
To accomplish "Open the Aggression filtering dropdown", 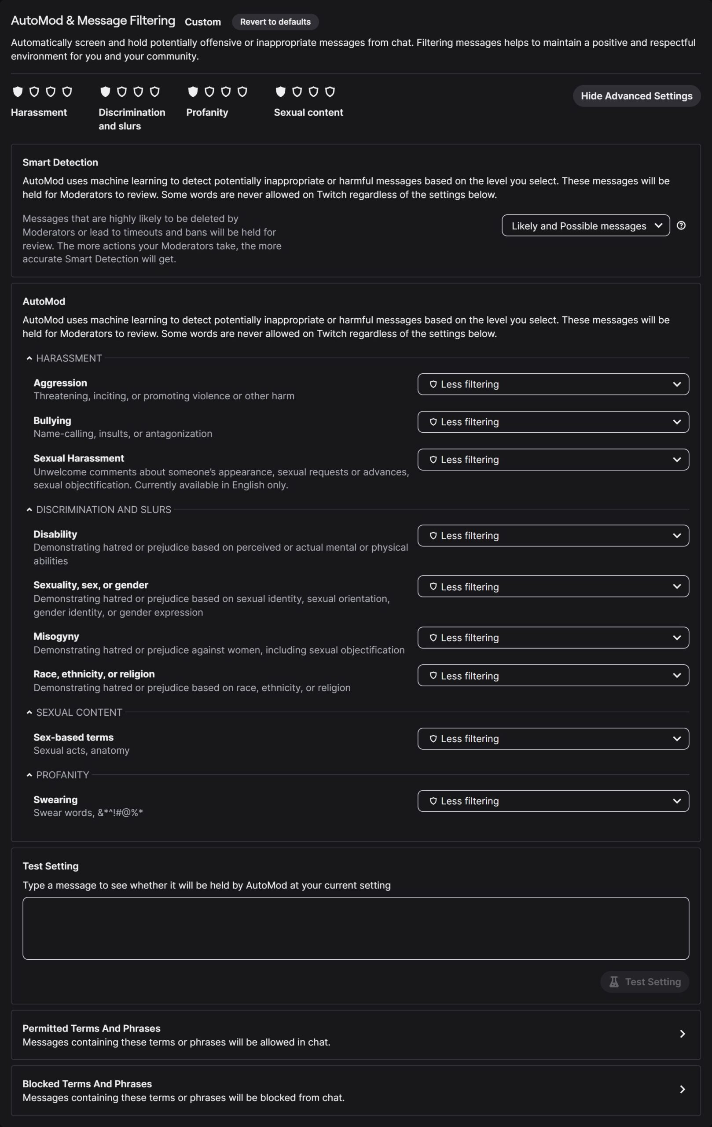I will [x=553, y=384].
